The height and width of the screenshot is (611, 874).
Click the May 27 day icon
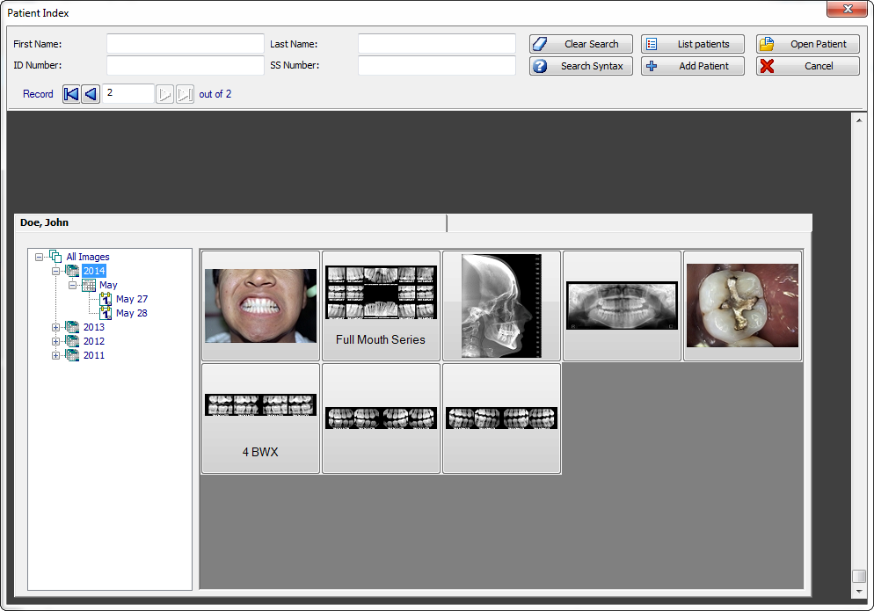pos(106,299)
